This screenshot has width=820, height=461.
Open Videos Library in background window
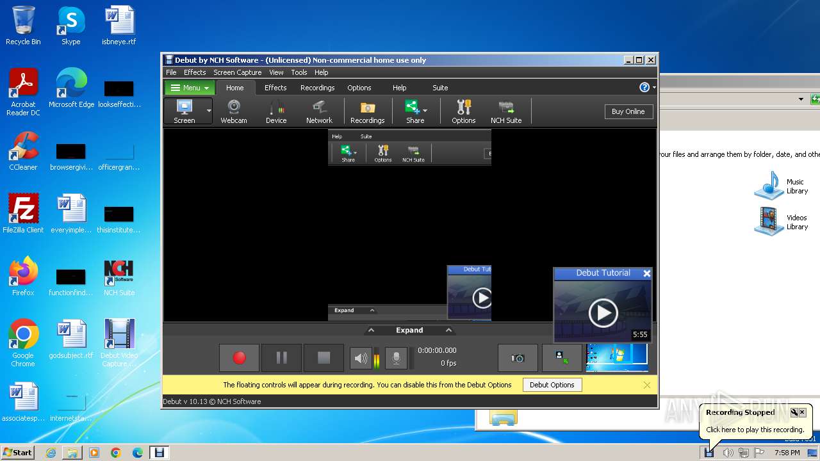pos(782,222)
